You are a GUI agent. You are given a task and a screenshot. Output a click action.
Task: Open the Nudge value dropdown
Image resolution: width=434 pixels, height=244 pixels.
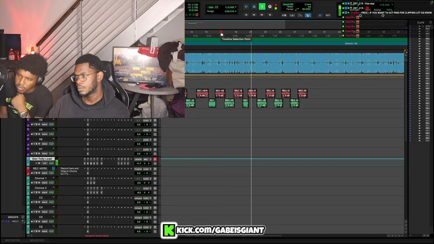[x=236, y=11]
